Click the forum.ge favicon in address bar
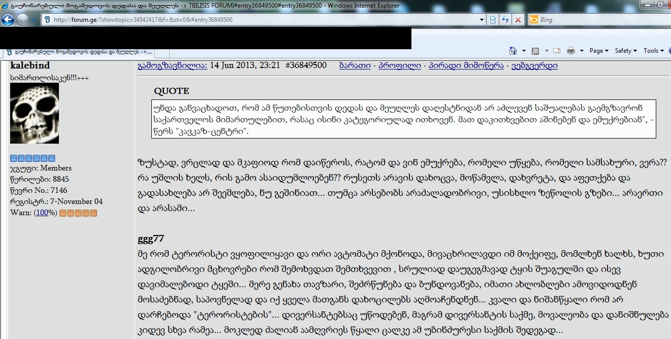This screenshot has height=339, width=671. pos(47,20)
